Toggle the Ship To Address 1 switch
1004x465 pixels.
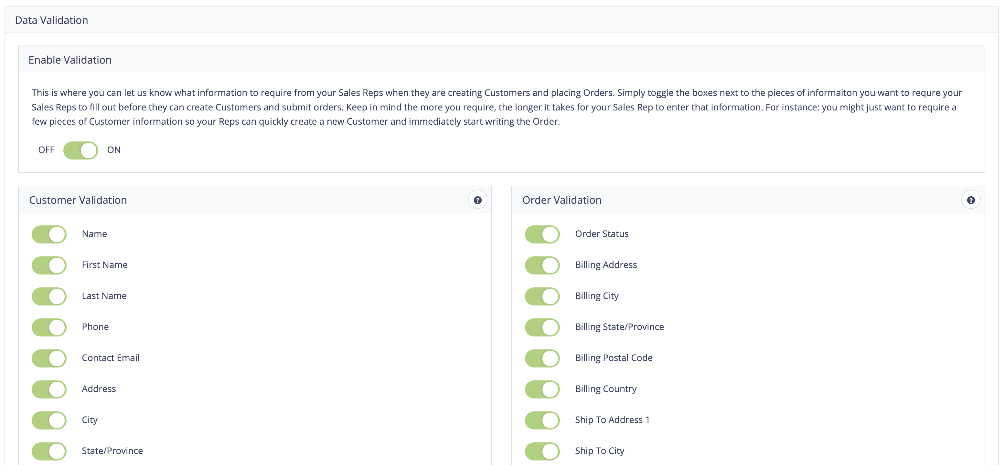coord(542,420)
